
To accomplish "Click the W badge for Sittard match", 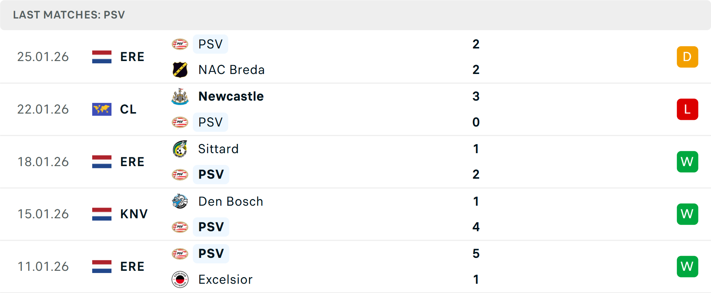I will coord(687,162).
